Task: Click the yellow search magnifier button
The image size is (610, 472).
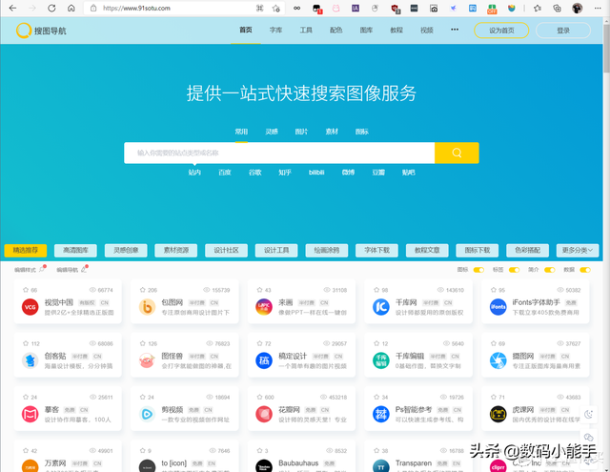Action: tap(457, 153)
